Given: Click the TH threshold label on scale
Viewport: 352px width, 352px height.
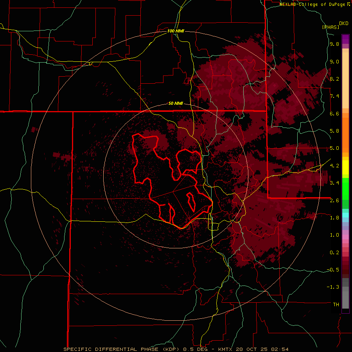Looking at the screenshot, I should 336,304.
